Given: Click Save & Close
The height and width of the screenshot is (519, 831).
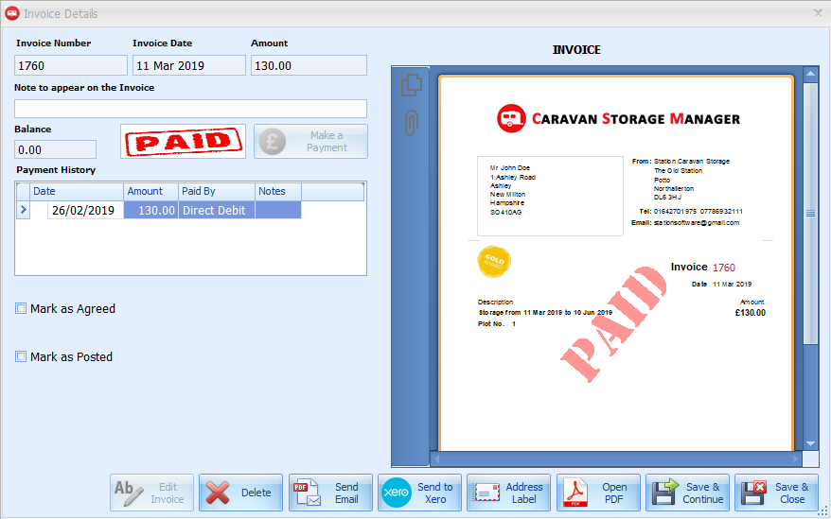Looking at the screenshot, I should [777, 493].
